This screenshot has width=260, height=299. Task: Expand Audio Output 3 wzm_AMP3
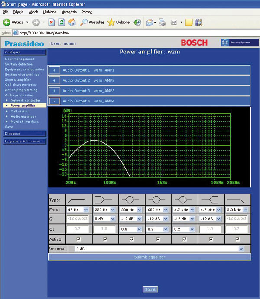54,91
